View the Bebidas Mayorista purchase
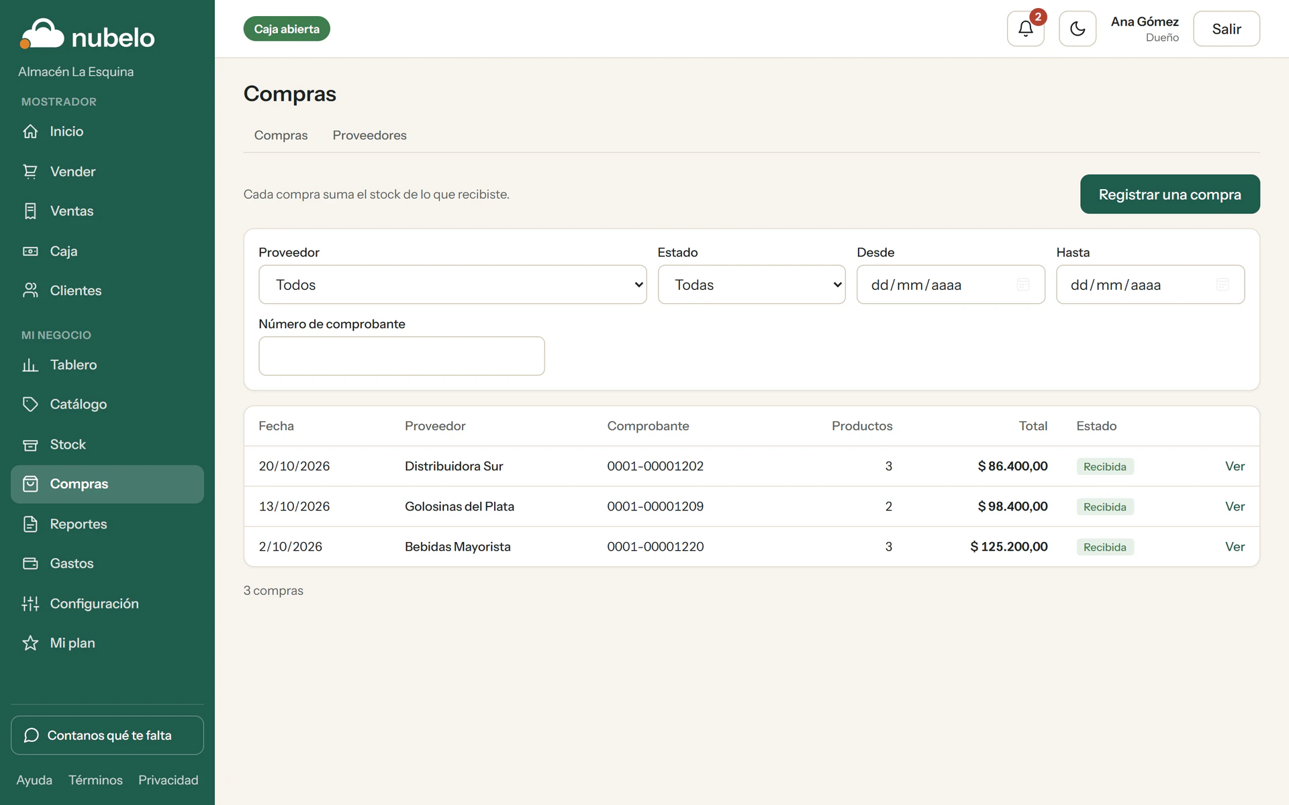 1235,547
